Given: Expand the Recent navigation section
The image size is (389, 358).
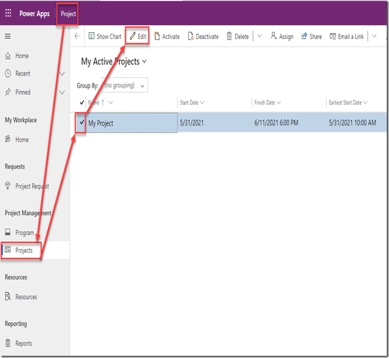Looking at the screenshot, I should [62, 74].
